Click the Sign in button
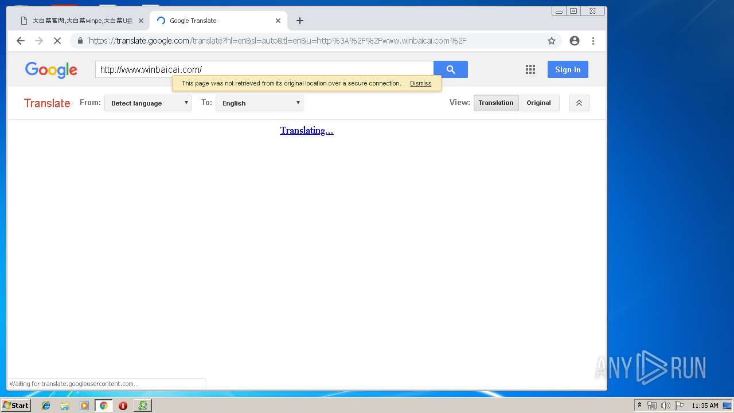 (x=568, y=69)
